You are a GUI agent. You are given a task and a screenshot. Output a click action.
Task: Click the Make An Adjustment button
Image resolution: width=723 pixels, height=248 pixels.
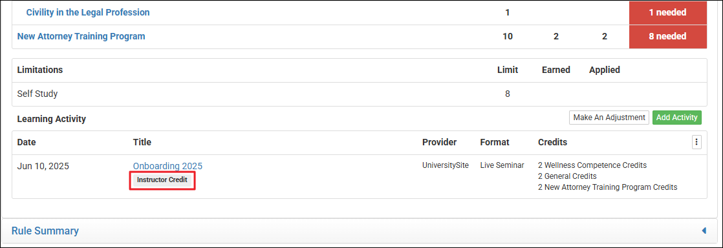pos(609,118)
